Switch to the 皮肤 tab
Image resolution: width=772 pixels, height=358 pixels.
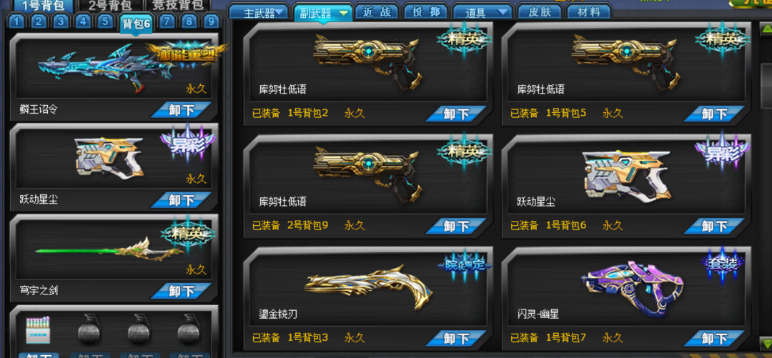click(x=538, y=12)
